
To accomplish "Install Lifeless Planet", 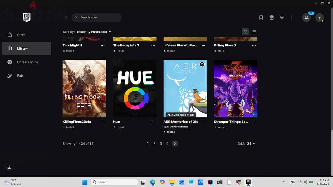I will pyautogui.click(x=169, y=51).
